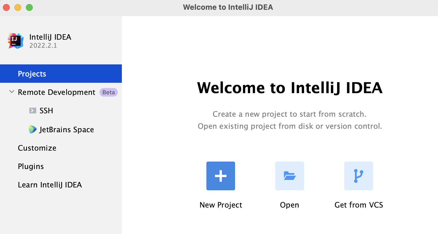This screenshot has width=438, height=234.
Task: Click the 'Create a new project' description line
Action: 289,114
